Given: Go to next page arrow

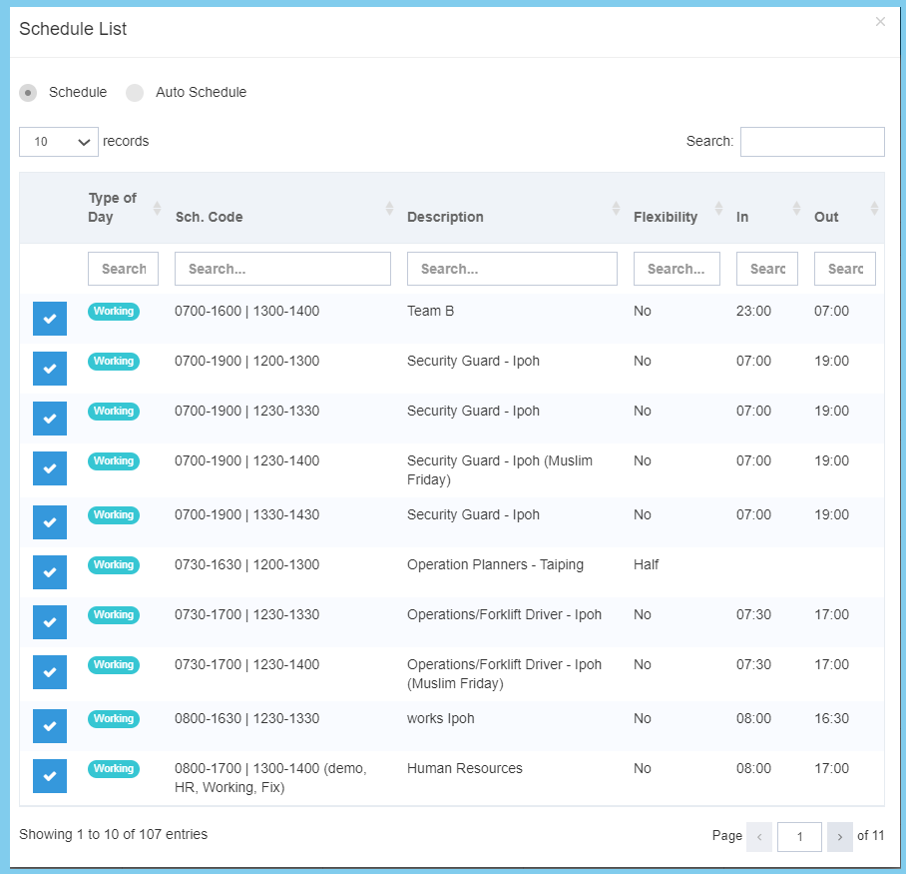Looking at the screenshot, I should 839,836.
